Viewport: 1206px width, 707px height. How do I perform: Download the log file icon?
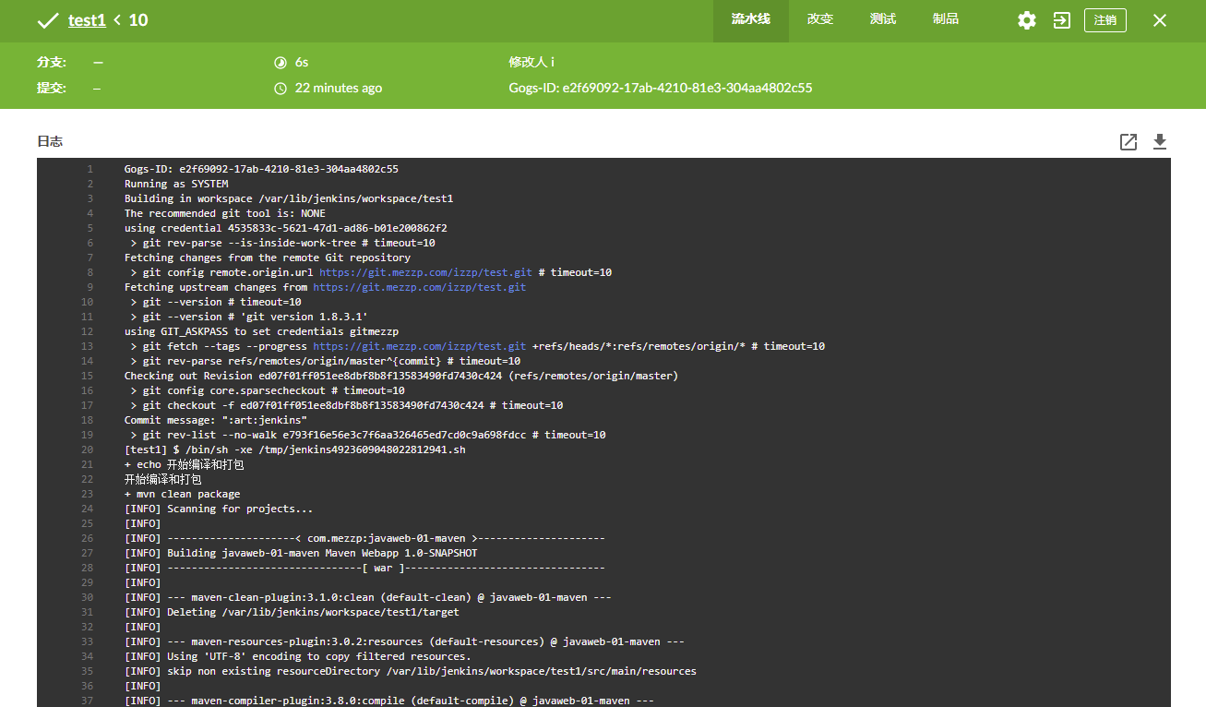tap(1160, 141)
